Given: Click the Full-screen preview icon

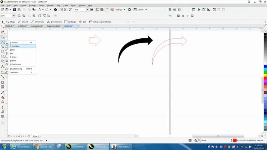Looking at the screenshot, I should [x=92, y=10].
